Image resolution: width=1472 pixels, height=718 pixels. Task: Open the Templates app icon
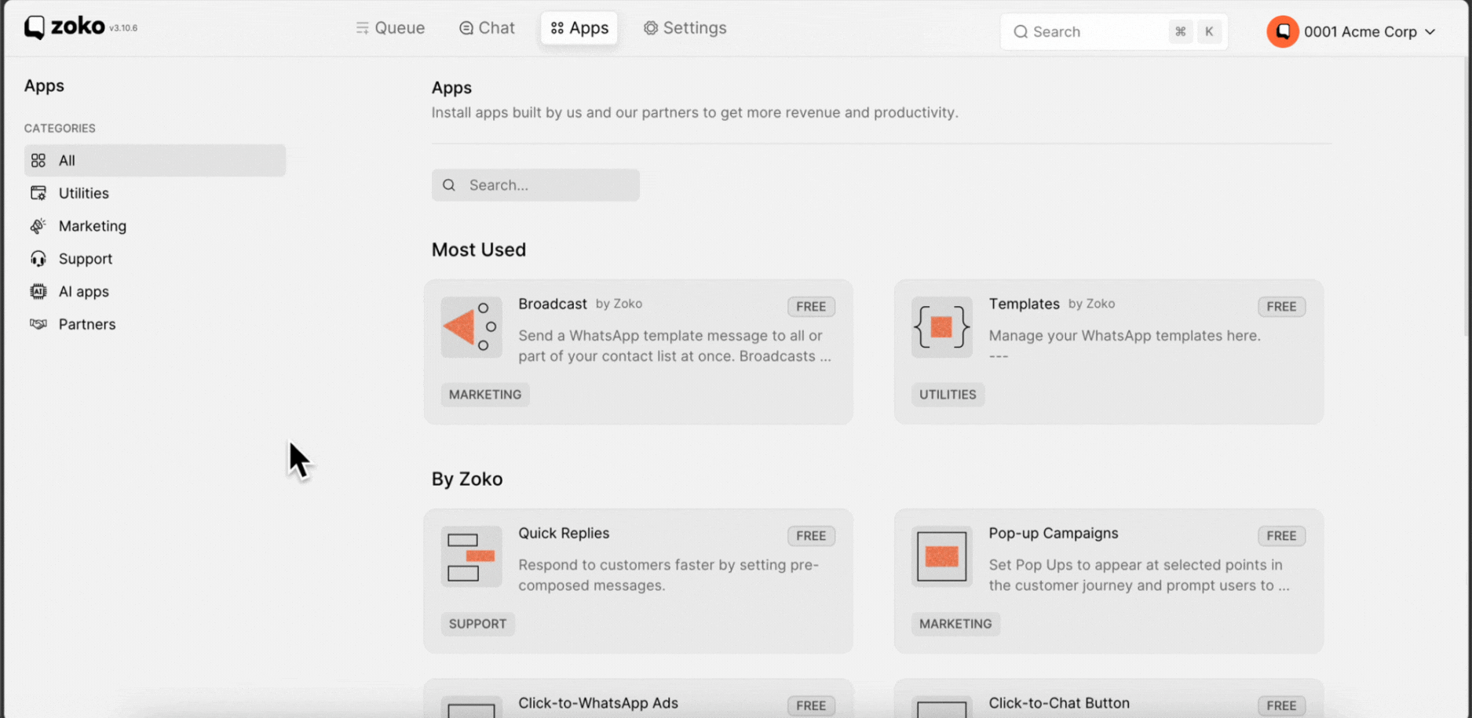[941, 327]
